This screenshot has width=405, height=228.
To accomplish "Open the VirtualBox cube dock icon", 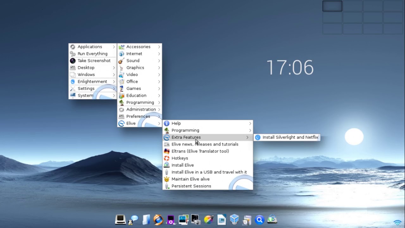I will [x=234, y=219].
